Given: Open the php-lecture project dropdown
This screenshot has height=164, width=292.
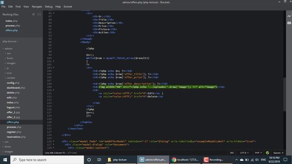Looking at the screenshot, I should point(10,41).
